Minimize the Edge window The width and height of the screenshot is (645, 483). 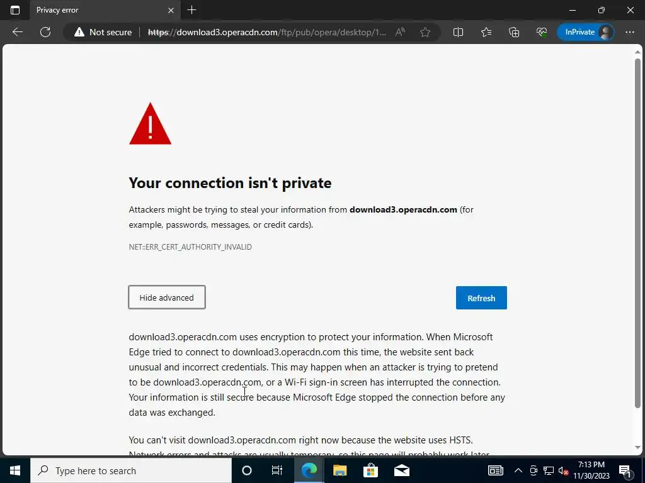(x=572, y=10)
